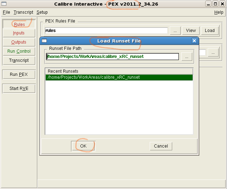Click the Start RVE button
The height and width of the screenshot is (189, 227).
click(x=19, y=89)
